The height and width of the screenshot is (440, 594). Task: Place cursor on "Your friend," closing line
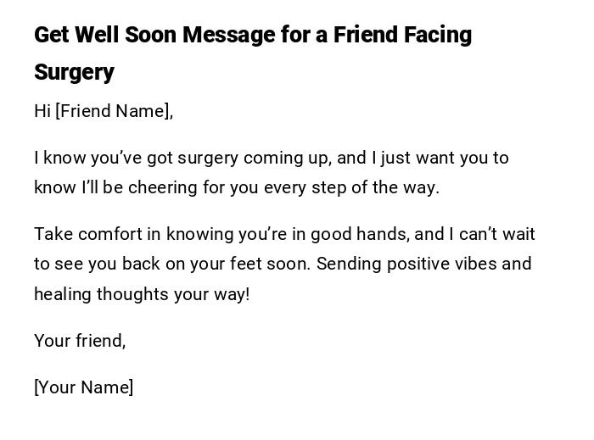point(80,341)
